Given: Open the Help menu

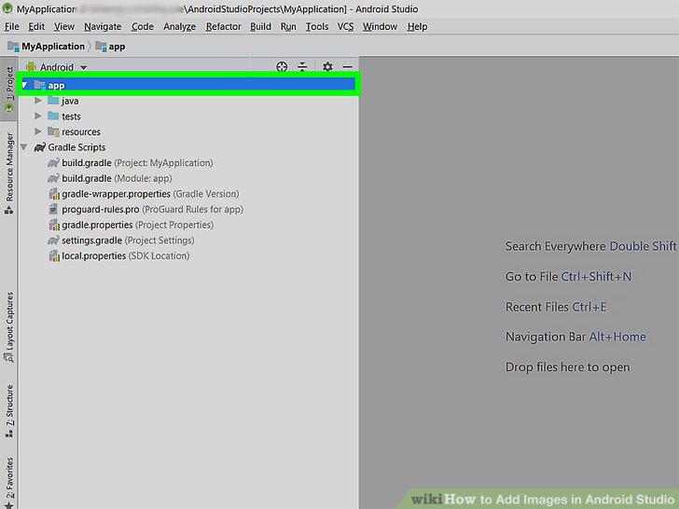Looking at the screenshot, I should point(417,27).
